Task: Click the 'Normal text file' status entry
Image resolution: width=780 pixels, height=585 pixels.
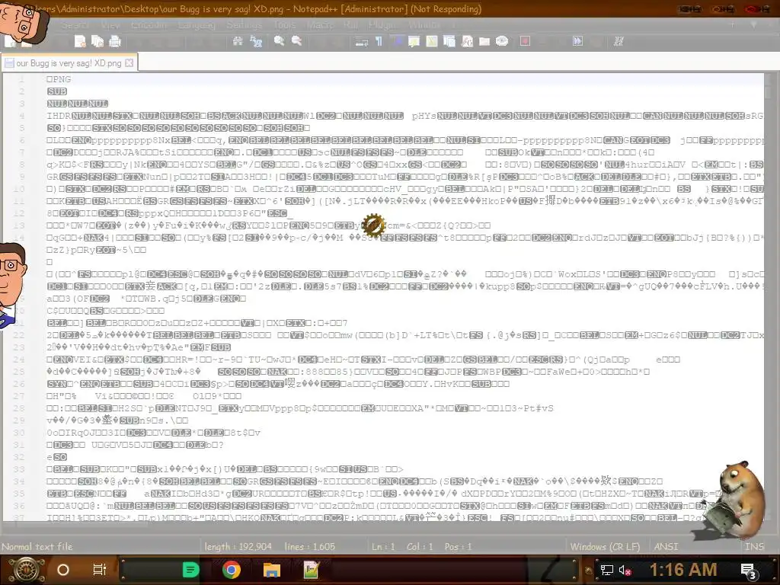Action: pos(37,546)
